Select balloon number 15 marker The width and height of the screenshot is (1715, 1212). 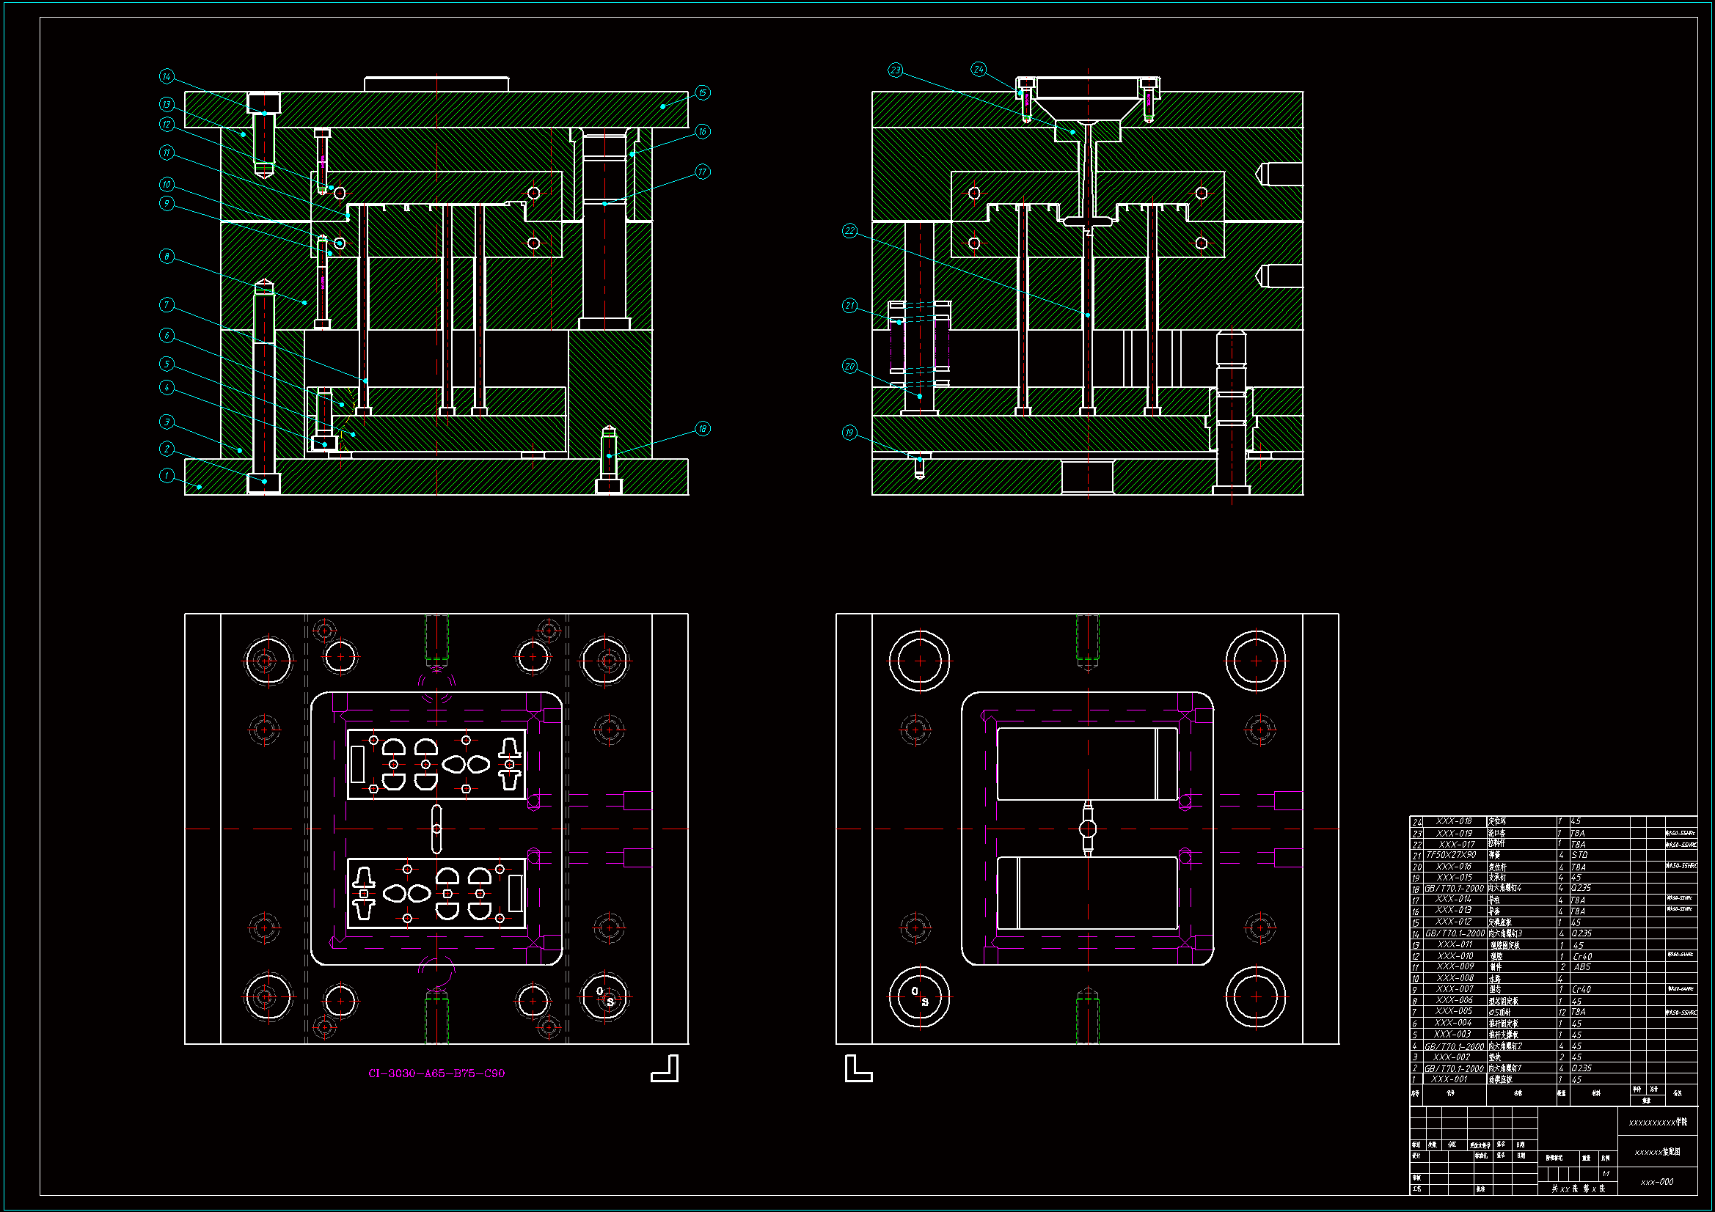click(702, 92)
